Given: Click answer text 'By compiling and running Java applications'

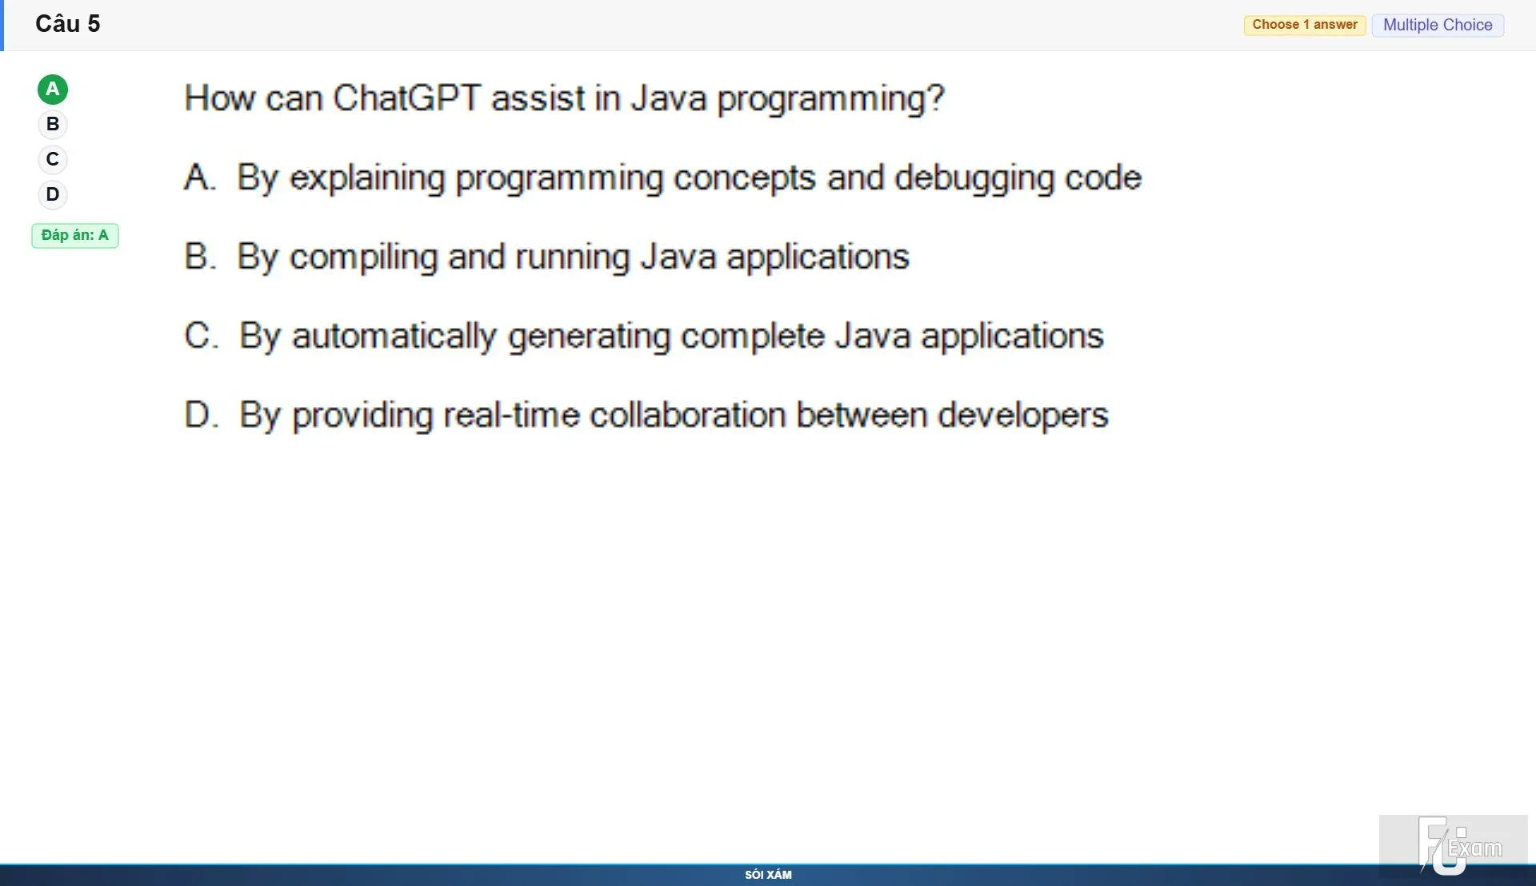Looking at the screenshot, I should [574, 257].
